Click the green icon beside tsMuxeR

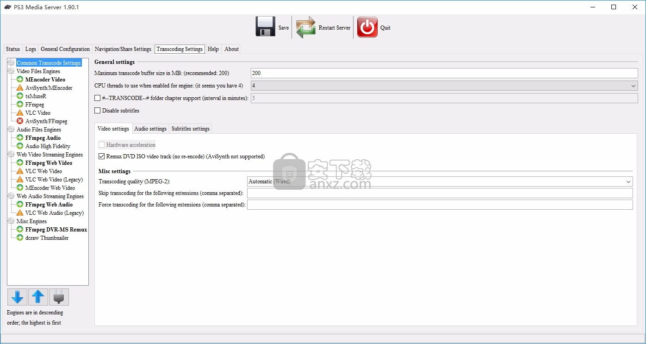pos(20,96)
